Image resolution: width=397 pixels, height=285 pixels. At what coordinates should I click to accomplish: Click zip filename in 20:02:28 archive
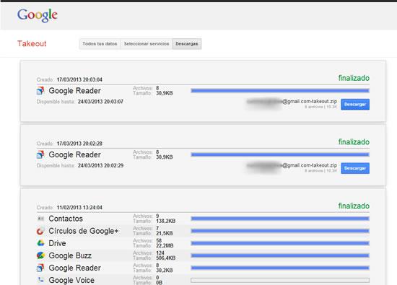coord(292,165)
